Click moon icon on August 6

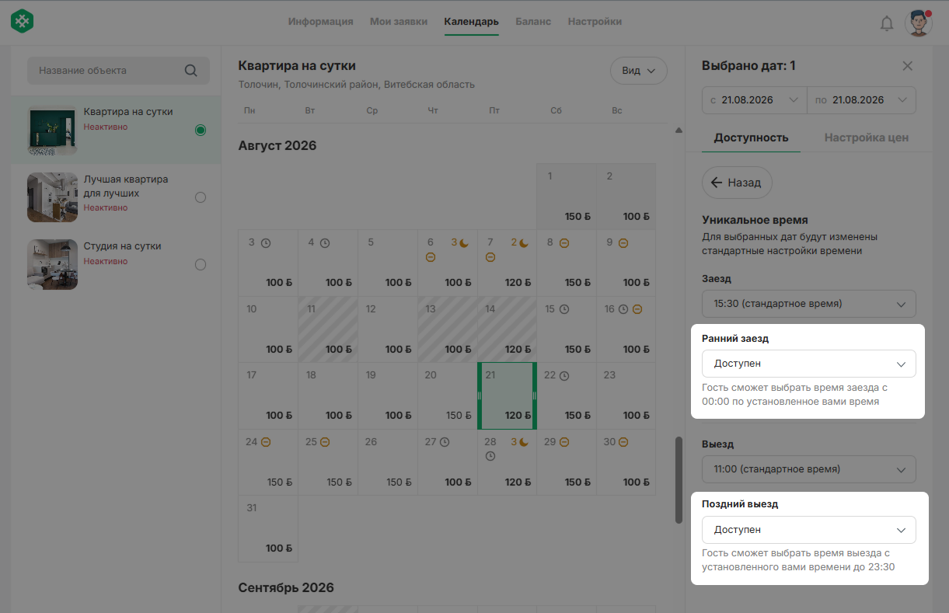click(464, 242)
